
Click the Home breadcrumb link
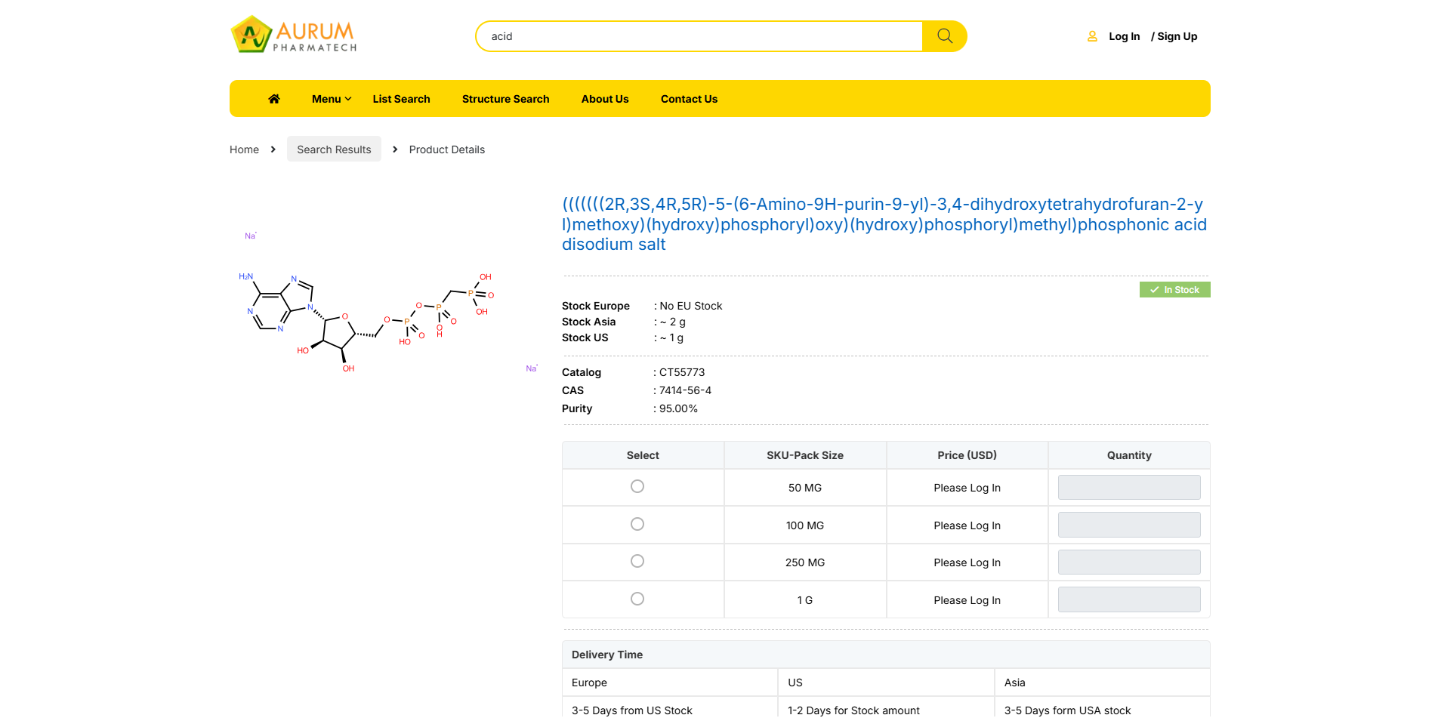[244, 149]
